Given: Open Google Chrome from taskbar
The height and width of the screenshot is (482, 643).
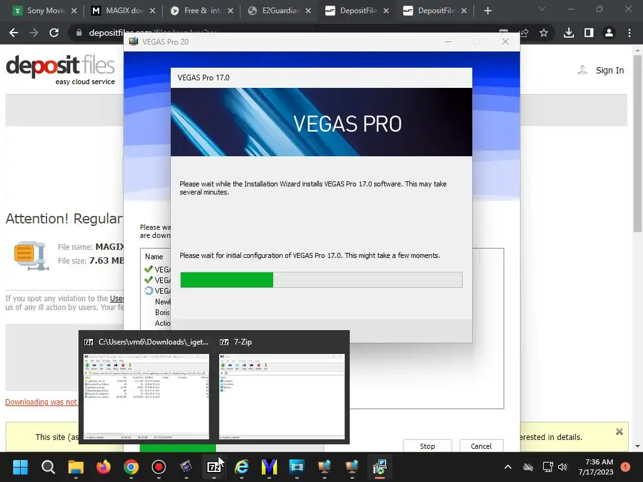Looking at the screenshot, I should (x=131, y=467).
